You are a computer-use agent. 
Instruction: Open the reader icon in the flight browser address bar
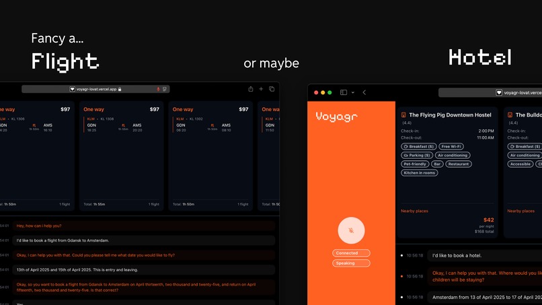[x=165, y=90]
